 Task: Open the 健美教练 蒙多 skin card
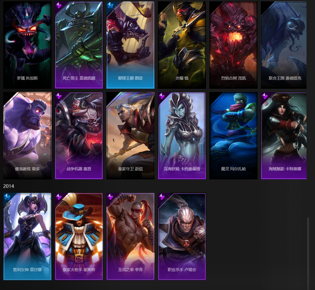coord(27,136)
